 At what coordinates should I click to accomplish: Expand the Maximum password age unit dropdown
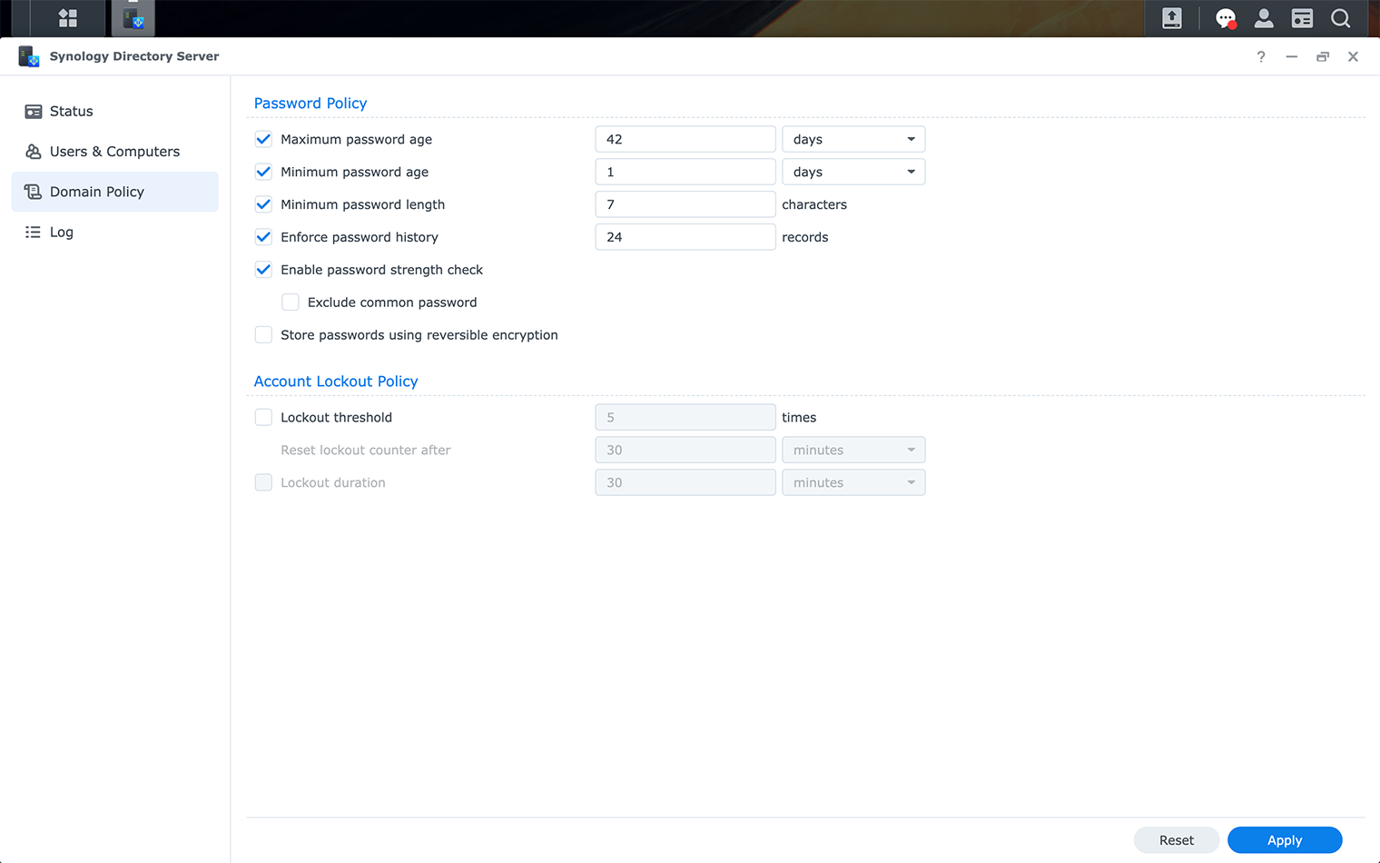tap(853, 139)
